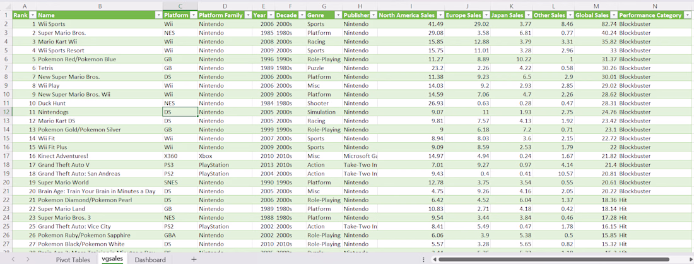Click the Grand Theft Auto: Vice City cell
Viewport: 694px width, 264px height.
[x=100, y=226]
